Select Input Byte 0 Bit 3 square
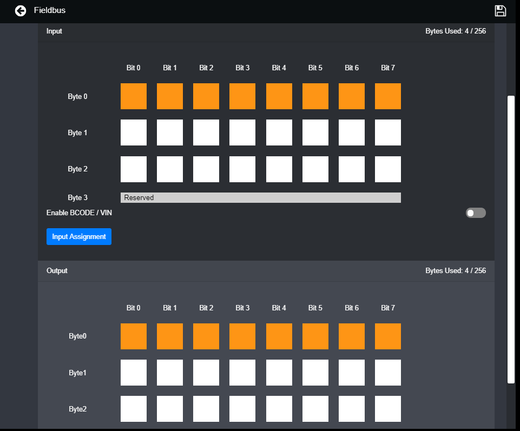Image resolution: width=520 pixels, height=431 pixels. click(242, 96)
